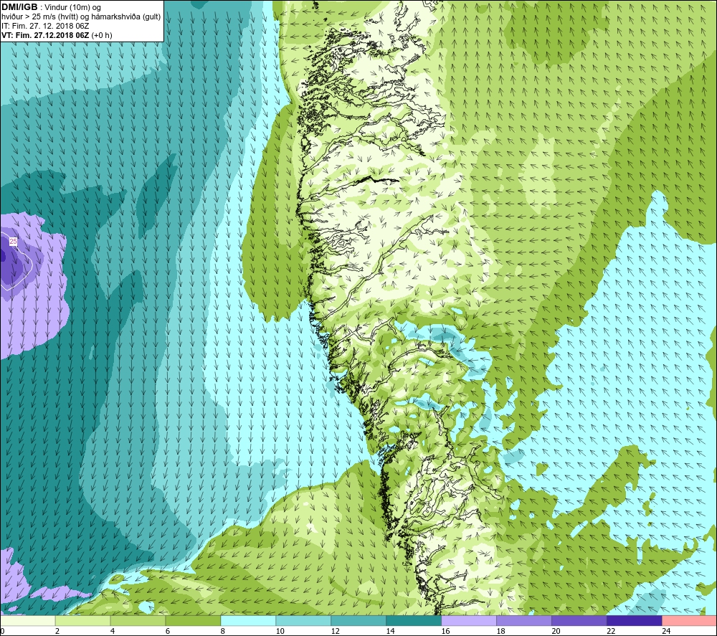717x636 pixels.
Task: Click the DMI/IGB title text
Action: click(19, 7)
